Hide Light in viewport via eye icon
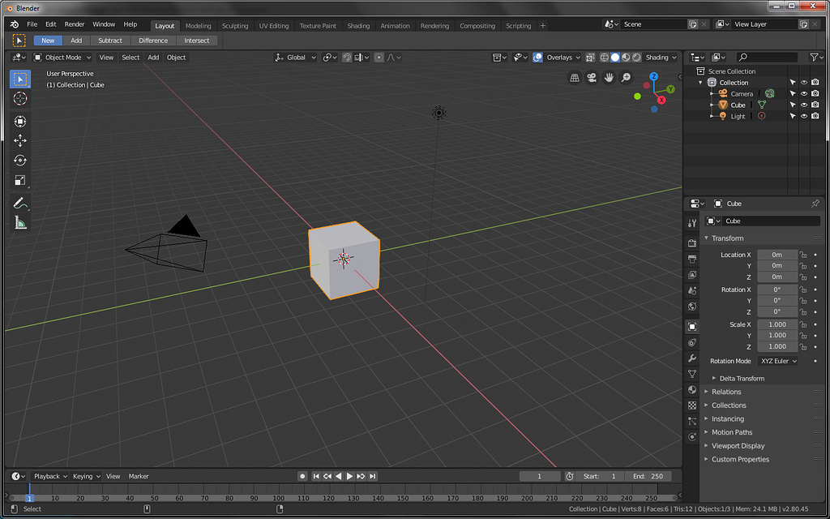Screen dimensions: 830x519 803,116
